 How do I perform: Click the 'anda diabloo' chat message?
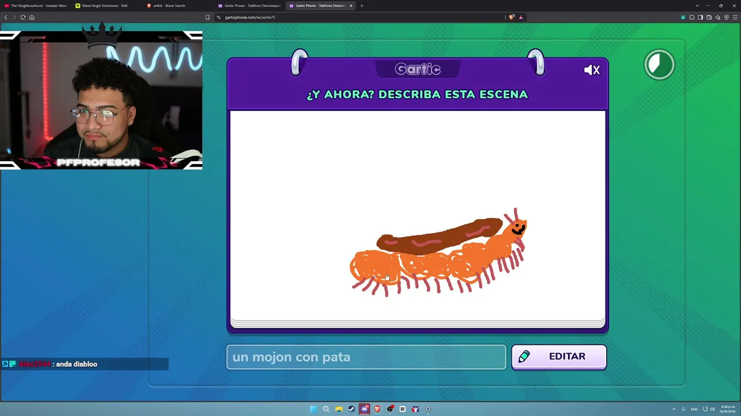tap(76, 364)
